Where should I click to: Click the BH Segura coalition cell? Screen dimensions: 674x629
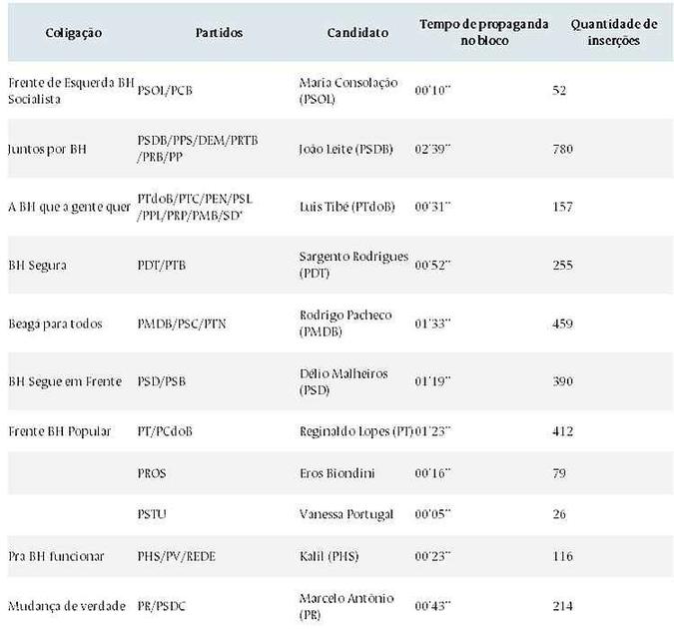click(x=37, y=266)
